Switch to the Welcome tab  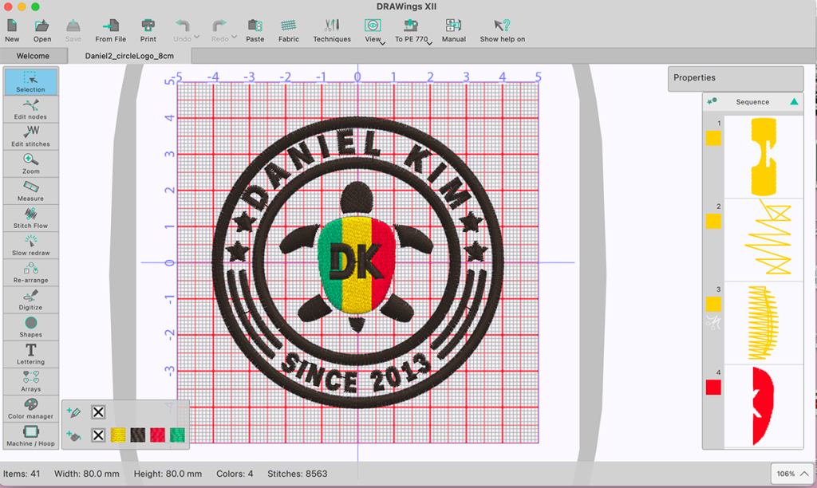[33, 56]
